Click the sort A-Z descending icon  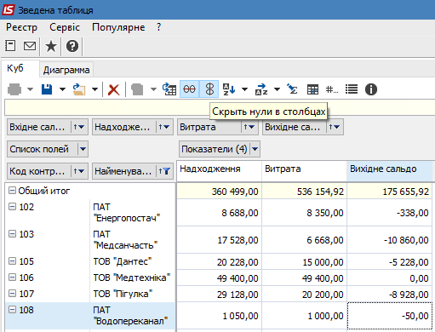tap(229, 89)
